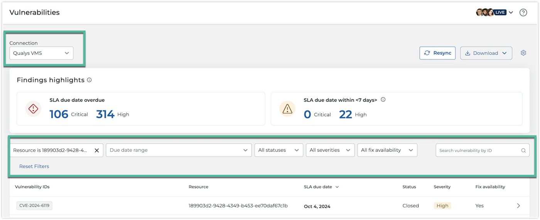Click the Closed status cell
This screenshot has width=540, height=220.
coord(410,206)
